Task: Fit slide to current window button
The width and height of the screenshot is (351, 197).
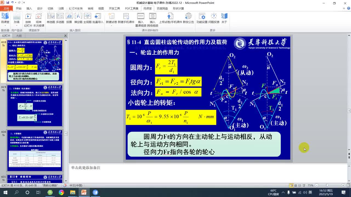Action: 348,185
